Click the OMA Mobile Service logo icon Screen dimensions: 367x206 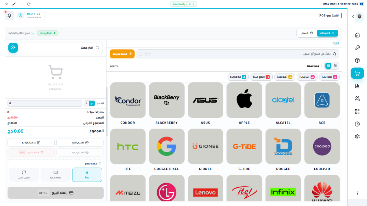point(362,4)
